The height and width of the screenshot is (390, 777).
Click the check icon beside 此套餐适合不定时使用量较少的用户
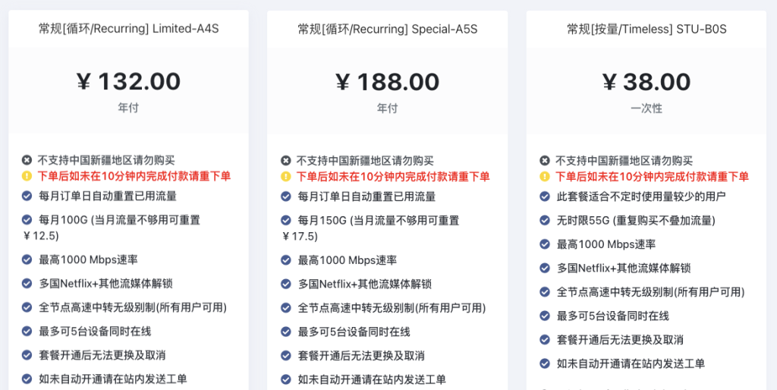point(545,197)
